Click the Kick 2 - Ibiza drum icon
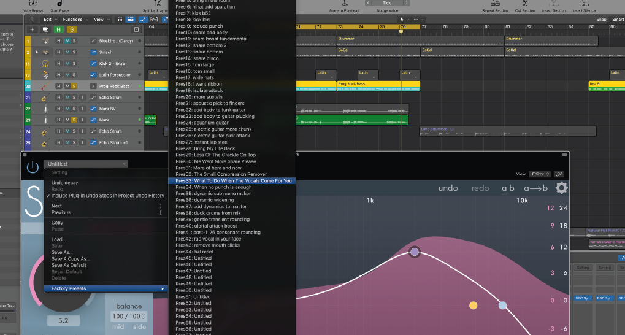Viewport: 625px width, 335px height. coord(45,64)
